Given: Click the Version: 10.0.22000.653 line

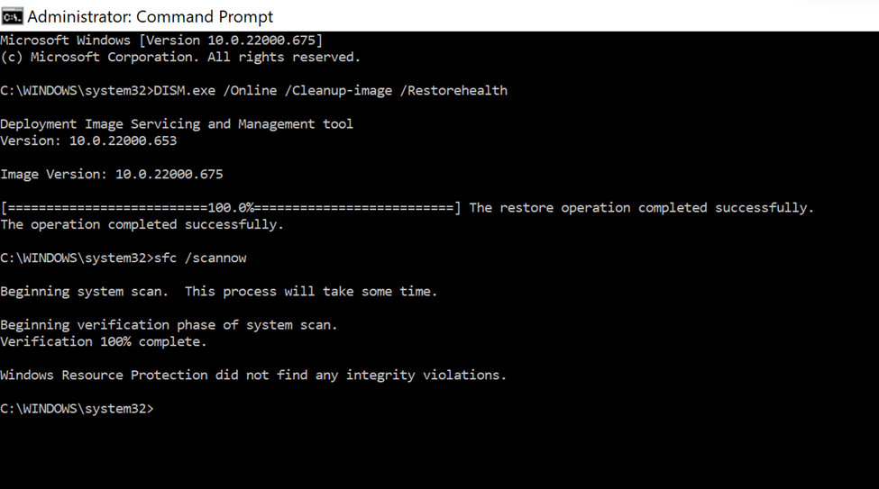Looking at the screenshot, I should point(88,140).
